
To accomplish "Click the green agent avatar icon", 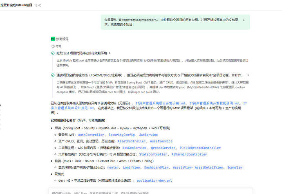I will click(x=53, y=39).
